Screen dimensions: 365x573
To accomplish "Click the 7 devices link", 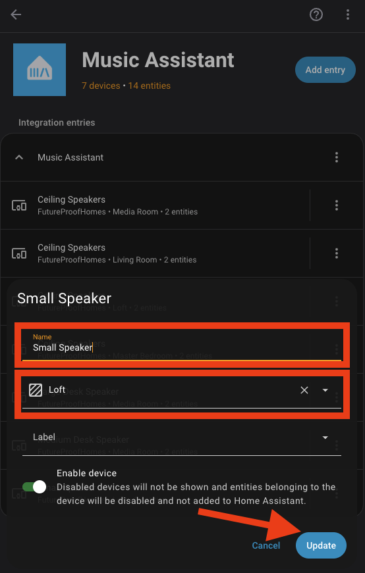I will click(x=101, y=86).
